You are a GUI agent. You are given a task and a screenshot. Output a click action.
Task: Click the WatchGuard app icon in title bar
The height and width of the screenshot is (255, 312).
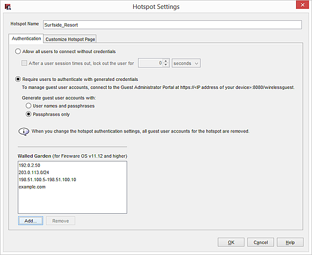(7, 7)
